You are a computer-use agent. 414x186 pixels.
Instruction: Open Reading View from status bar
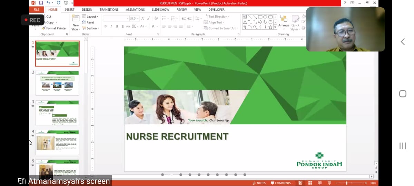coord(320,183)
